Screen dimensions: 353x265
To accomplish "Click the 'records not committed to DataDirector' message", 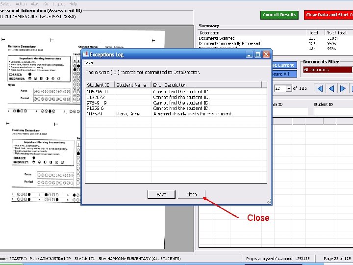I will coord(143,72).
